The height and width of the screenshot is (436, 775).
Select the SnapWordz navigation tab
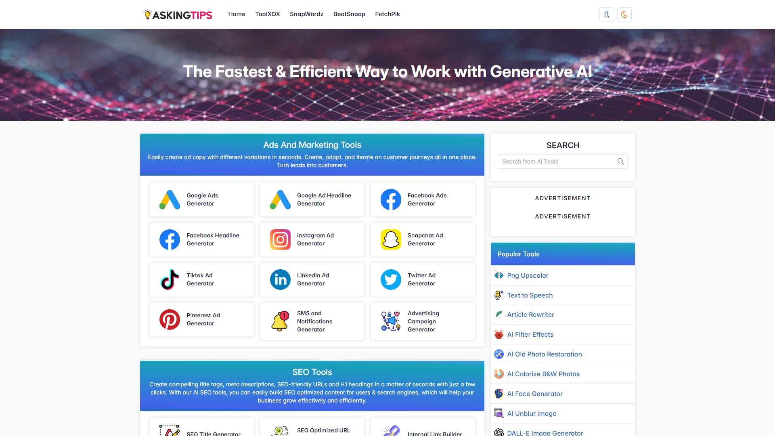click(307, 14)
